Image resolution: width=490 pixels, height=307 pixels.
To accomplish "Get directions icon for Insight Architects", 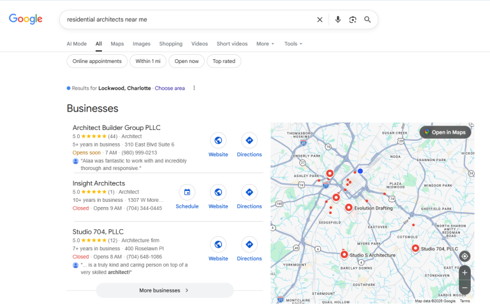I will coord(249,192).
